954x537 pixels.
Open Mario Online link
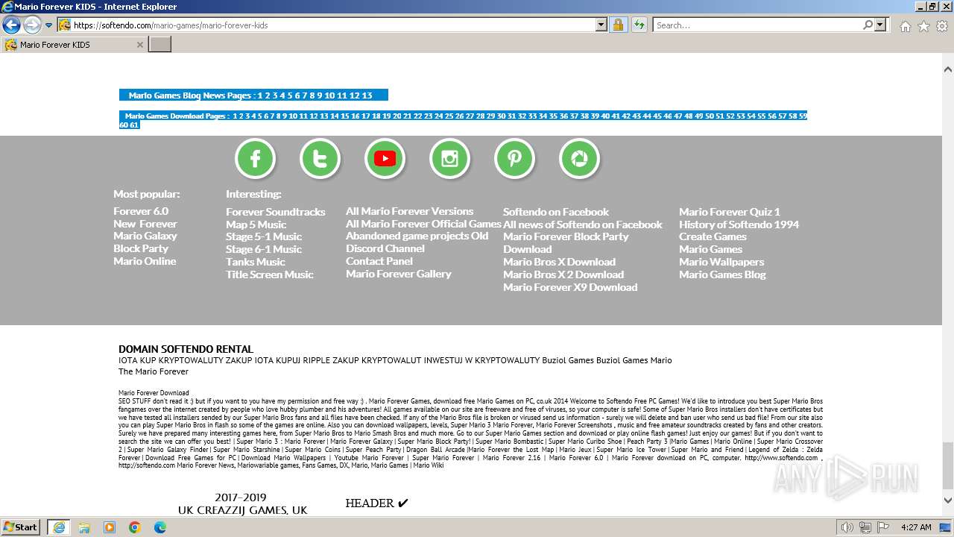[x=145, y=261]
